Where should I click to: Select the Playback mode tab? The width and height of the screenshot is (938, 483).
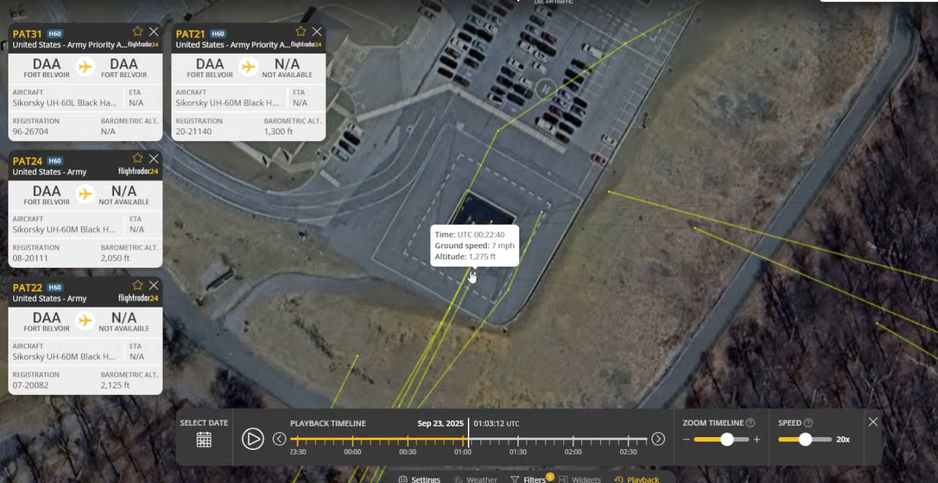point(637,479)
